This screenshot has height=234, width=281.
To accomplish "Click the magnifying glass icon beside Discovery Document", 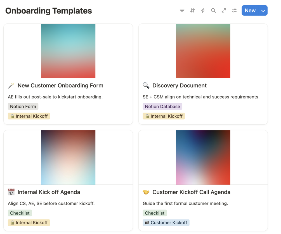I will pos(146,86).
